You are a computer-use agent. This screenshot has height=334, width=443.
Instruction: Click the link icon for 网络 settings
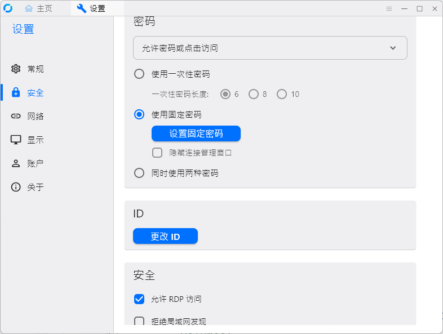(16, 116)
